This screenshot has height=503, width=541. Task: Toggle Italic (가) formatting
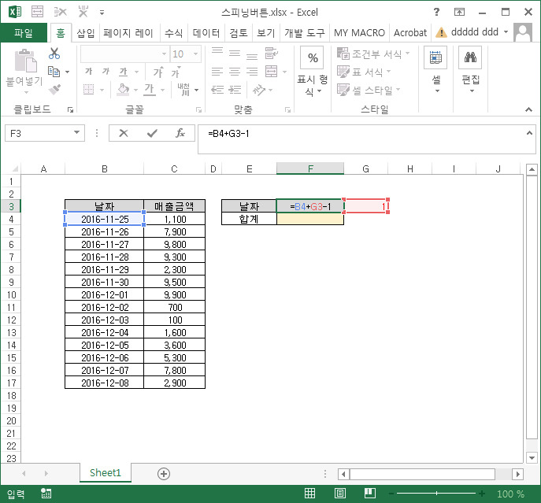tap(106, 72)
